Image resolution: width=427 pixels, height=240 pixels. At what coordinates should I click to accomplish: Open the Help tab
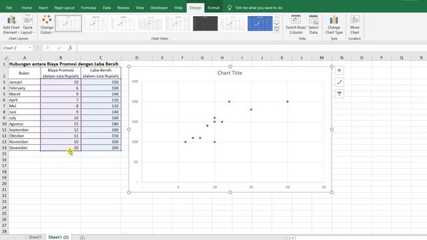click(178, 8)
